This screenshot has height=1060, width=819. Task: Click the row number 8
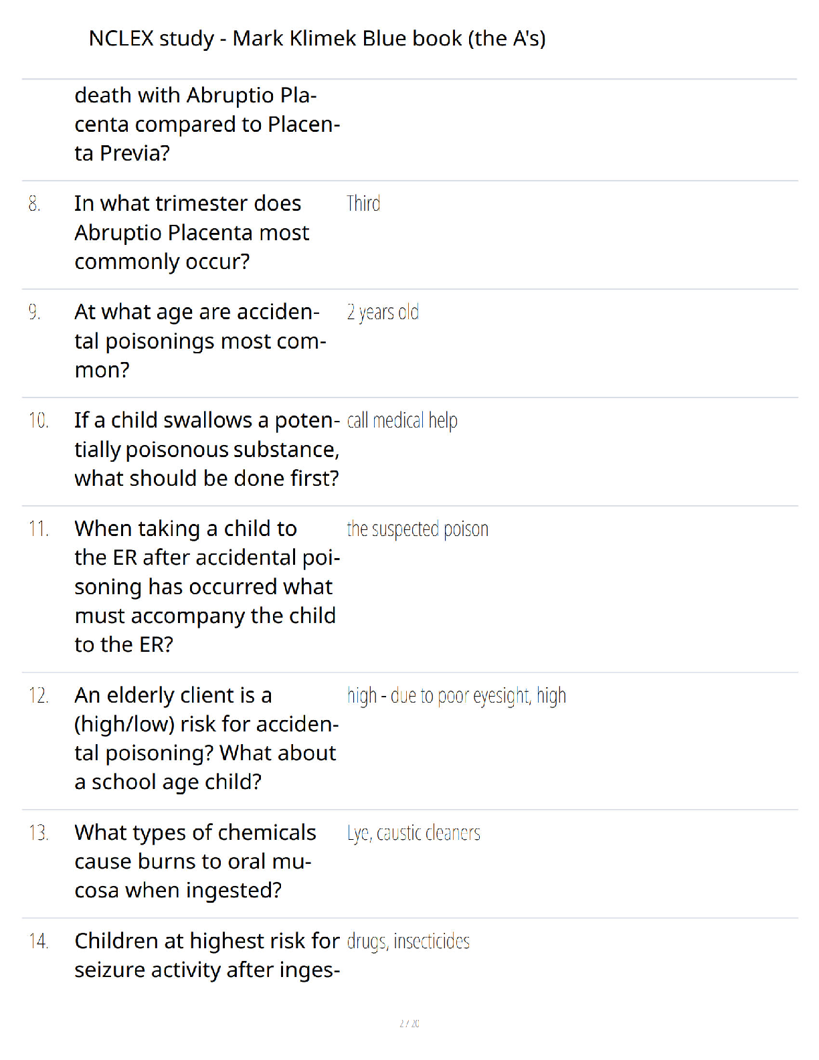tap(34, 203)
